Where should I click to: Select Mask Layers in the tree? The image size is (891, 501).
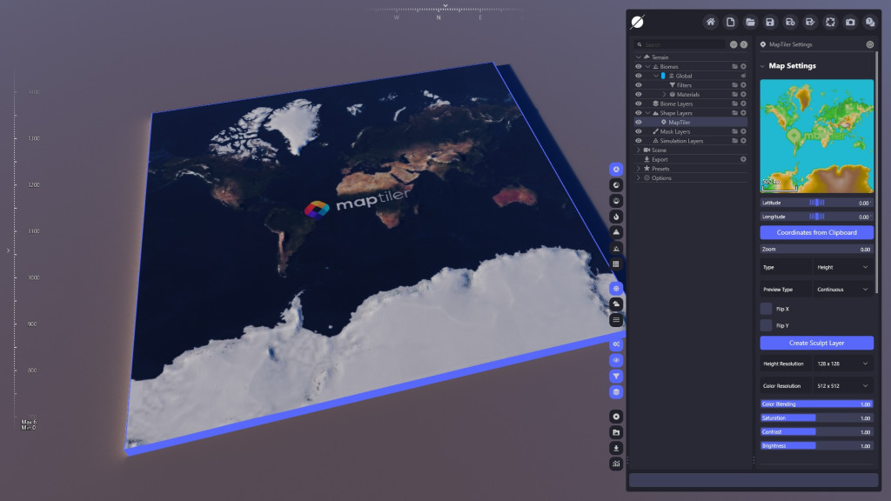tap(675, 132)
